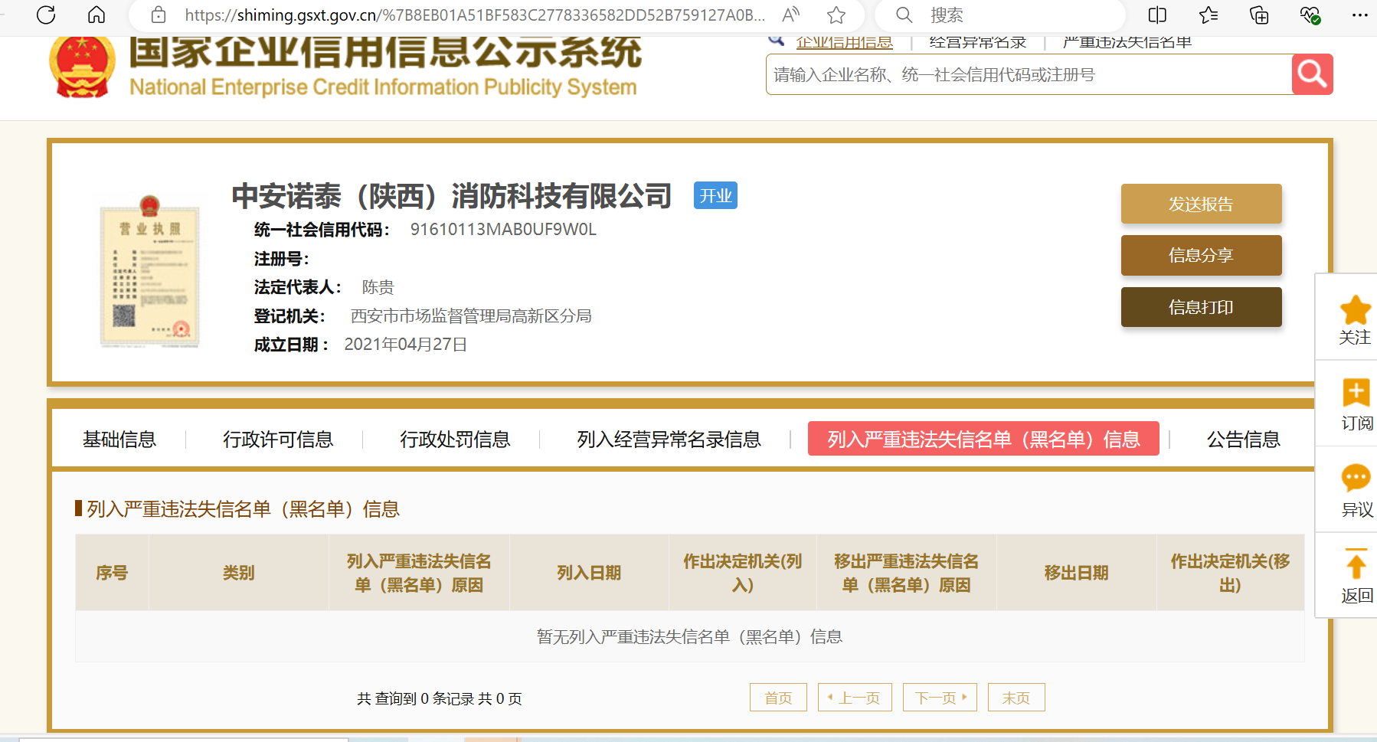Click the national emblem logo
Image resolution: width=1377 pixels, height=742 pixels.
(x=83, y=67)
